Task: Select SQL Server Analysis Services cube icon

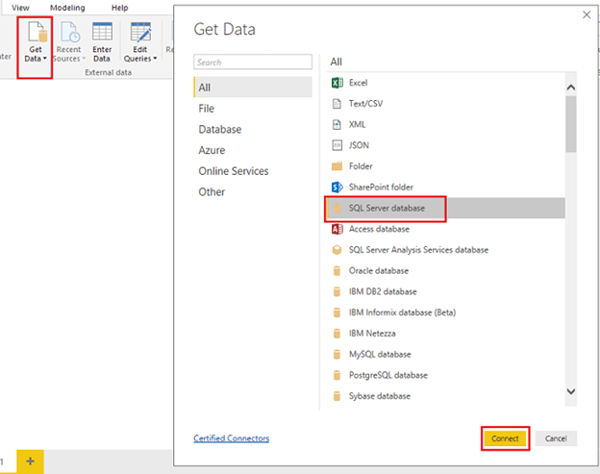Action: pos(337,250)
